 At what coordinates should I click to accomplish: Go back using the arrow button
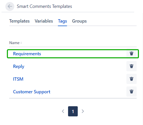[10, 6]
